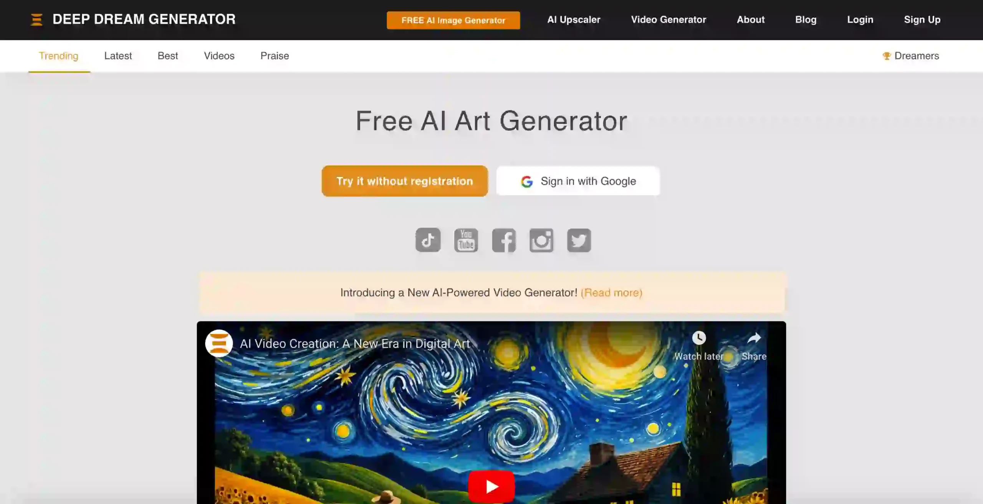
Task: Click the Deep Dream Generator hamburger menu icon
Action: [36, 19]
